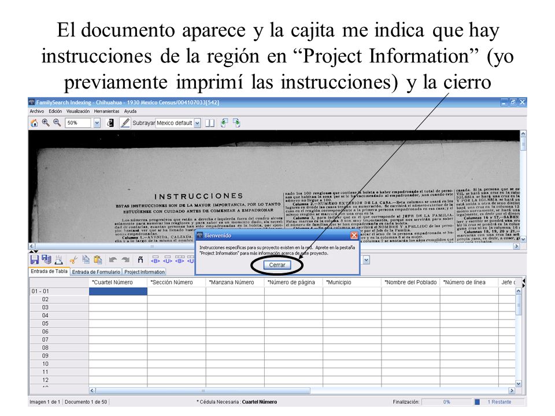Click the first <B> mark blank icon

(156, 259)
